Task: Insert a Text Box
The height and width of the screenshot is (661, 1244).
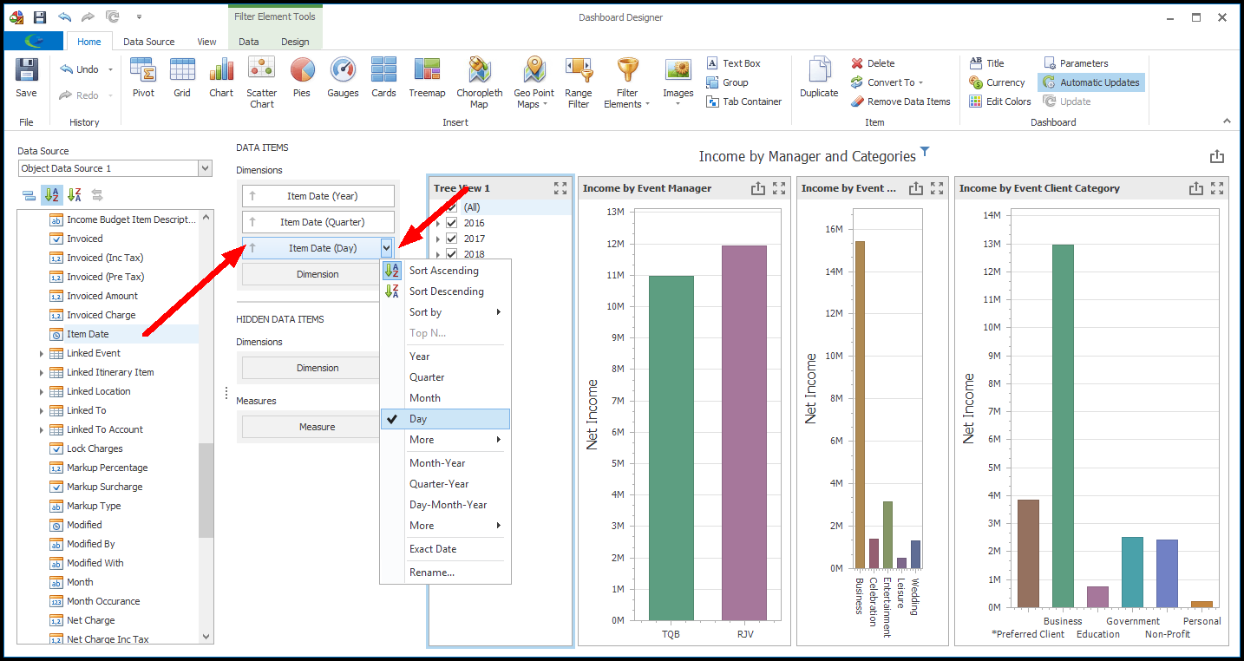Action: click(x=733, y=63)
